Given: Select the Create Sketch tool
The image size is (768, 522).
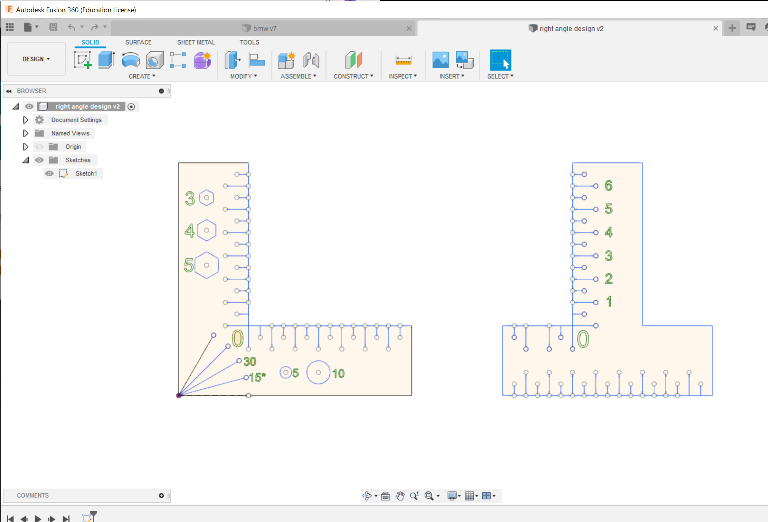Looking at the screenshot, I should coord(83,60).
